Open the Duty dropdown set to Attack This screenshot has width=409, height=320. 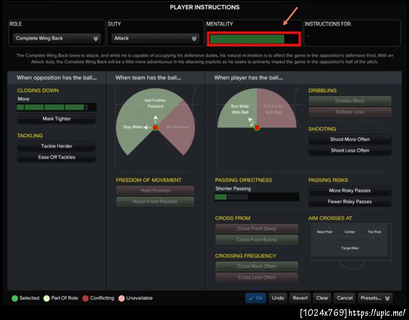click(155, 38)
